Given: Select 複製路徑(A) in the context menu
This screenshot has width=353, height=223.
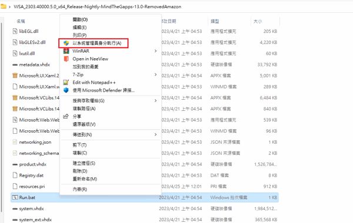Looking at the screenshot, I should tap(84, 109).
